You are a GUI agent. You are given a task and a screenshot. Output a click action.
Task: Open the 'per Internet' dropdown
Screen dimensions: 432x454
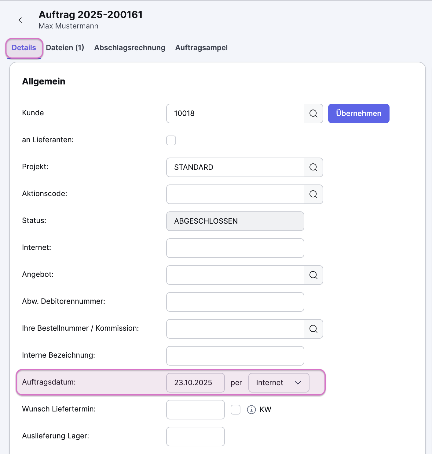(x=279, y=383)
